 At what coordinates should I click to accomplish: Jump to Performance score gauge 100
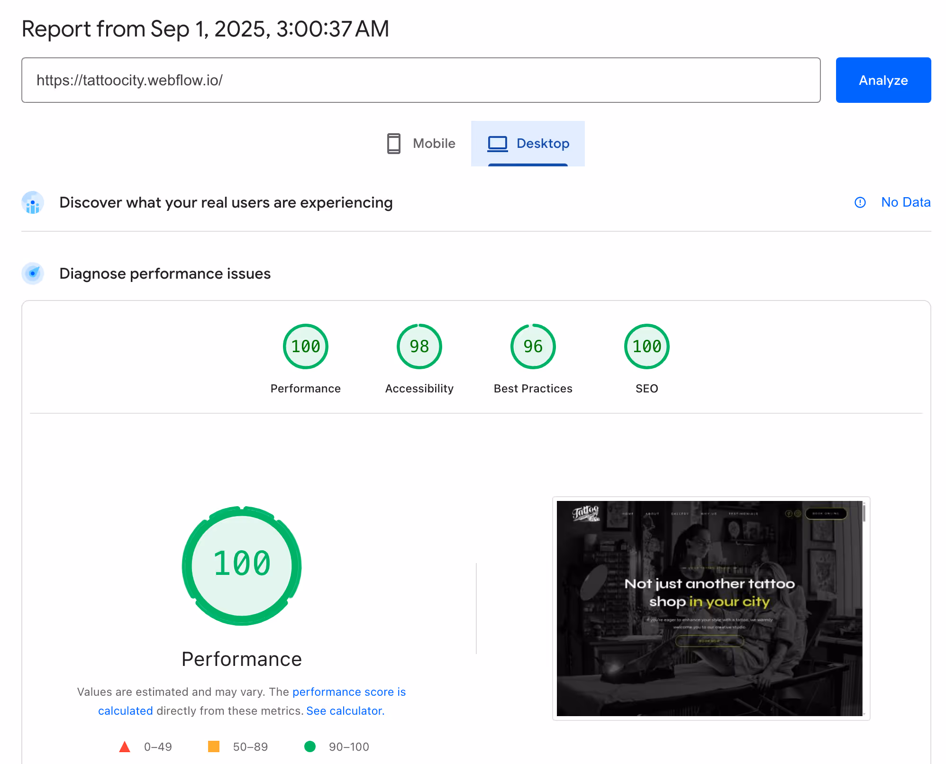coord(306,346)
